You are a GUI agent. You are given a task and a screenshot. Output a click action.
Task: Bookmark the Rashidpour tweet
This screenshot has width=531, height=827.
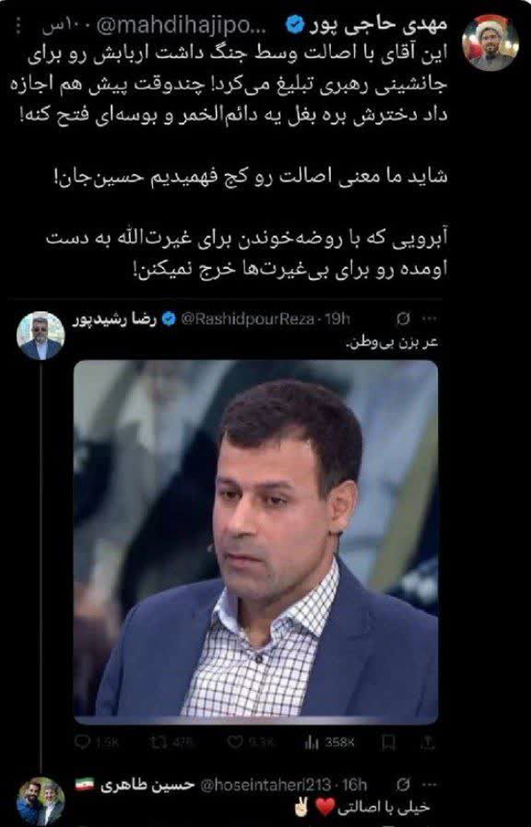point(389,743)
